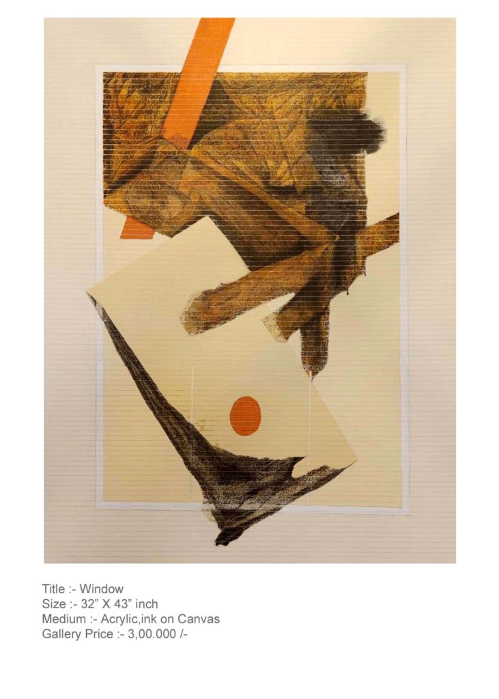
Task: Select the gallery price value "3,00.000 /-"
Action: coord(158,634)
